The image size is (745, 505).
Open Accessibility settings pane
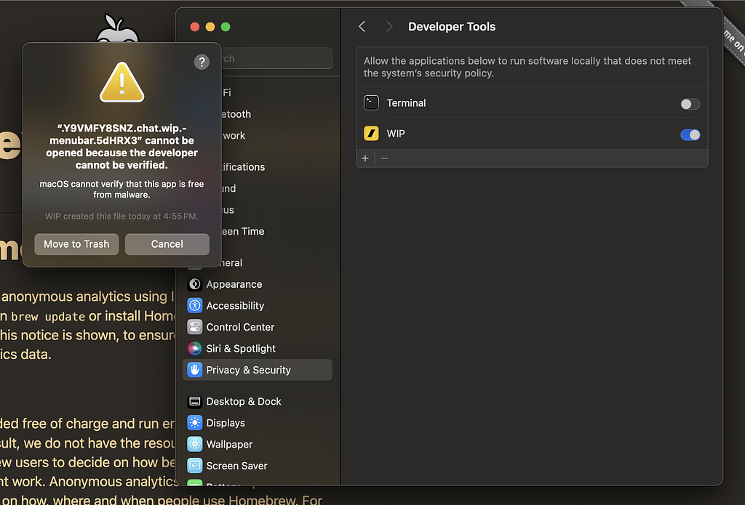235,306
